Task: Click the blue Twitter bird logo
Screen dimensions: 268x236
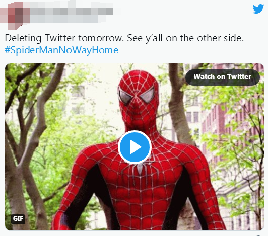Action: point(258,9)
